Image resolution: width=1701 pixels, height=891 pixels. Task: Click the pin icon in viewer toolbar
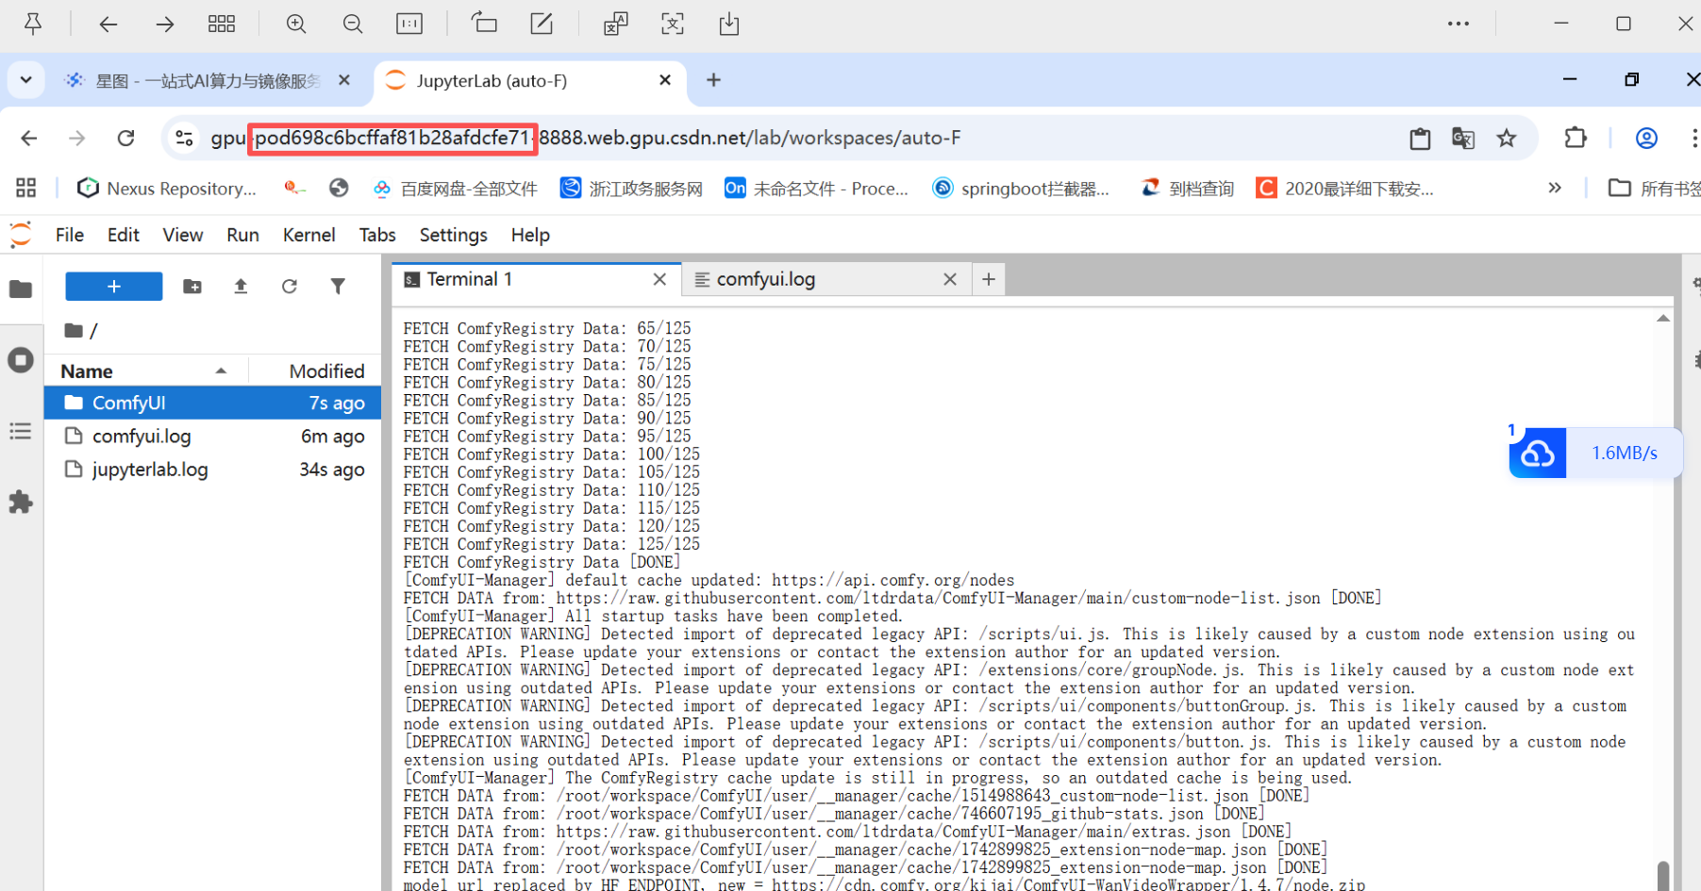tap(33, 24)
